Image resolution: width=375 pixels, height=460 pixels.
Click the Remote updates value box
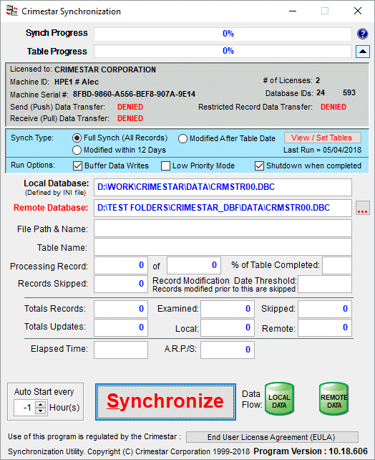click(x=325, y=327)
